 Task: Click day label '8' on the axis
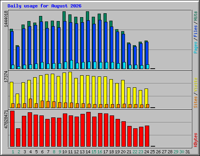pyautogui.click(x=54, y=152)
